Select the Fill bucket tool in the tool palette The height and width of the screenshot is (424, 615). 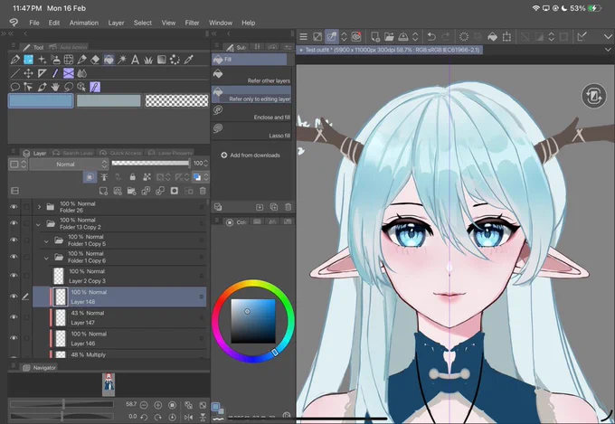(x=109, y=60)
